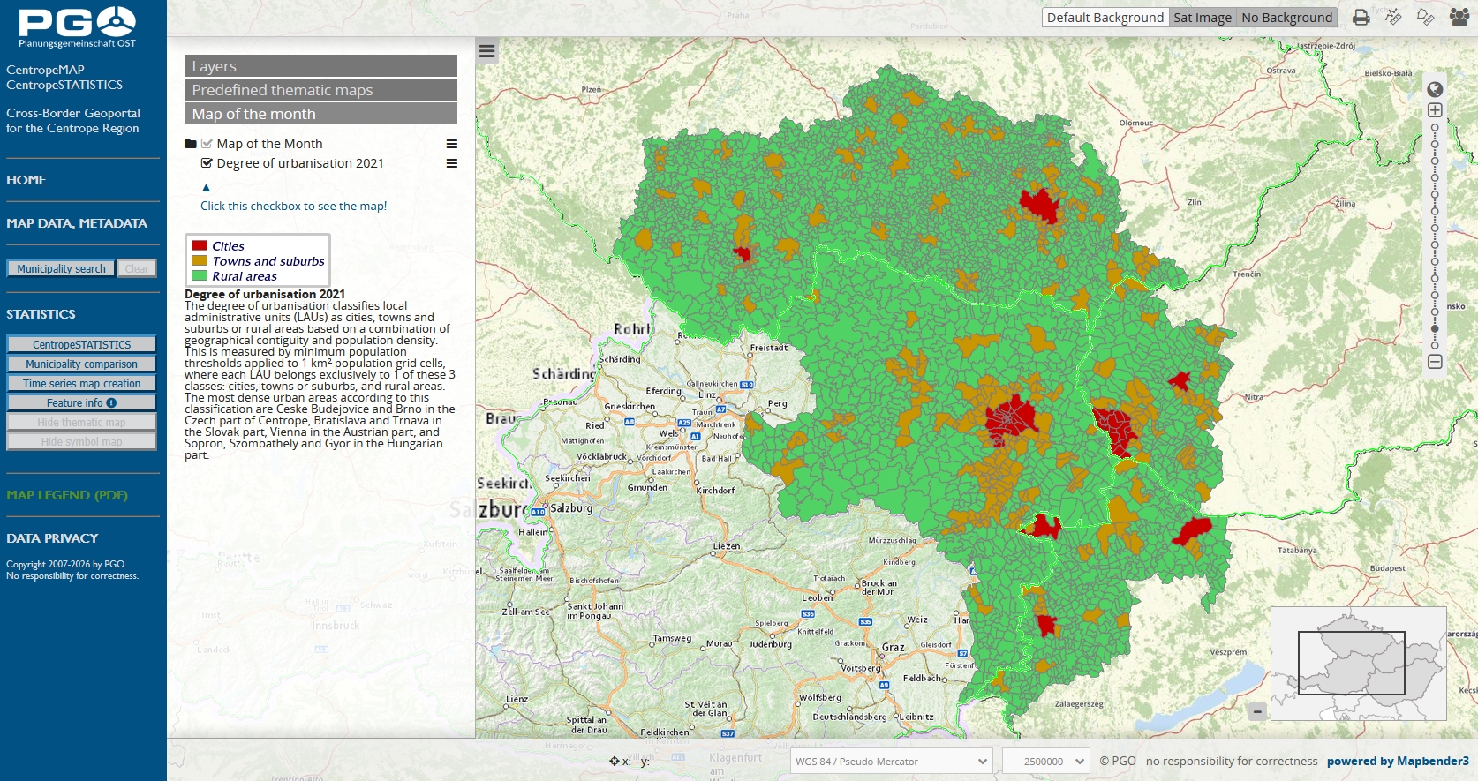Screen dimensions: 1478x781
Task: Toggle the Map of the Month checkbox
Action: [x=207, y=144]
